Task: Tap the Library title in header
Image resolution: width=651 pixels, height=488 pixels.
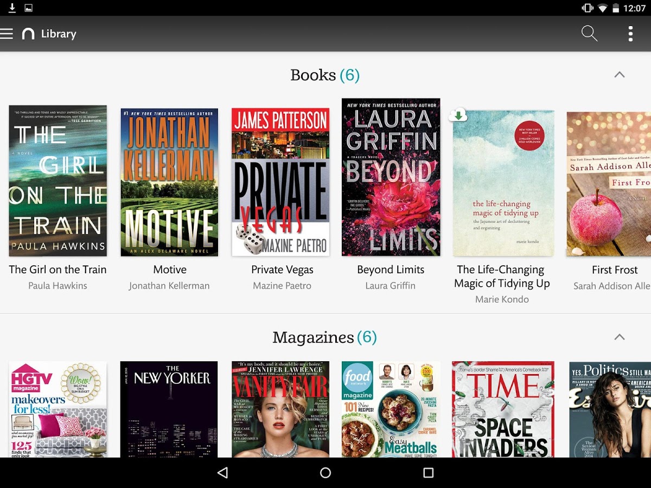Action: (x=59, y=34)
